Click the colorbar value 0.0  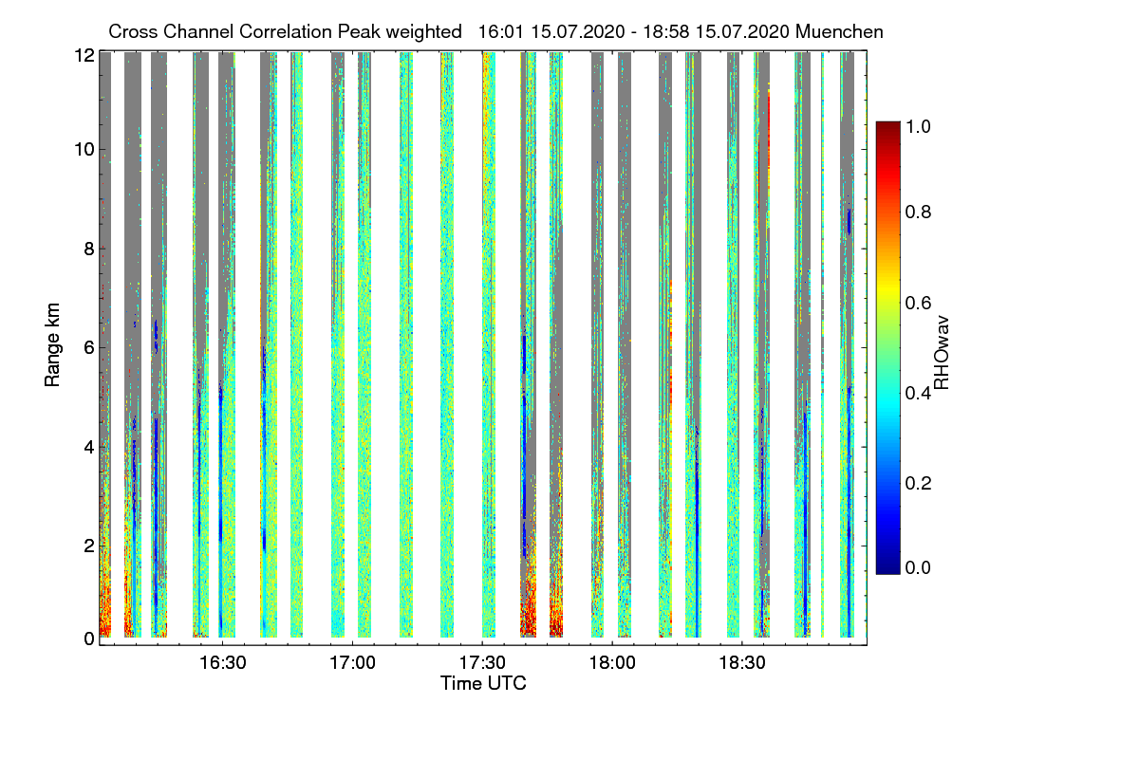(918, 567)
